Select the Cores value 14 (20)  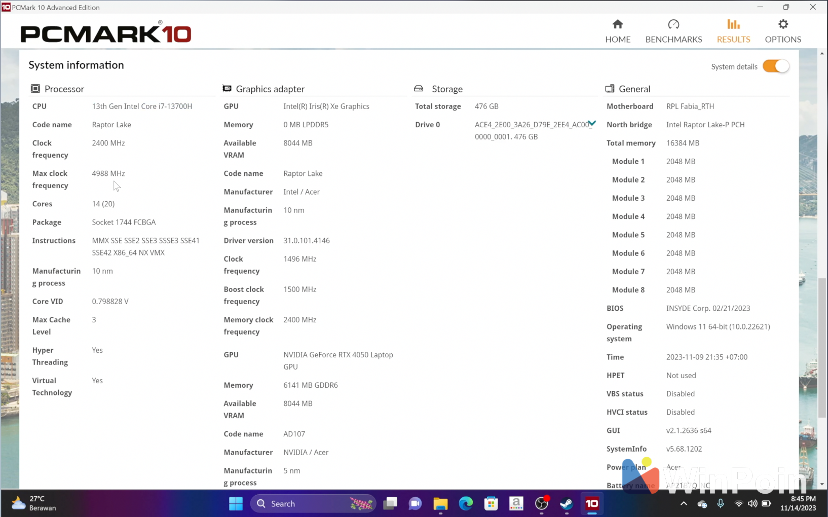click(103, 204)
